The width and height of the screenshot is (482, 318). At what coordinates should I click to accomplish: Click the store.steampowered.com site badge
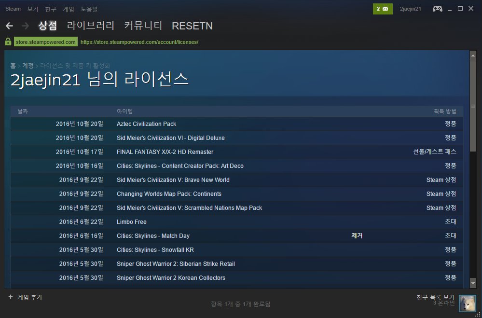[x=46, y=42]
